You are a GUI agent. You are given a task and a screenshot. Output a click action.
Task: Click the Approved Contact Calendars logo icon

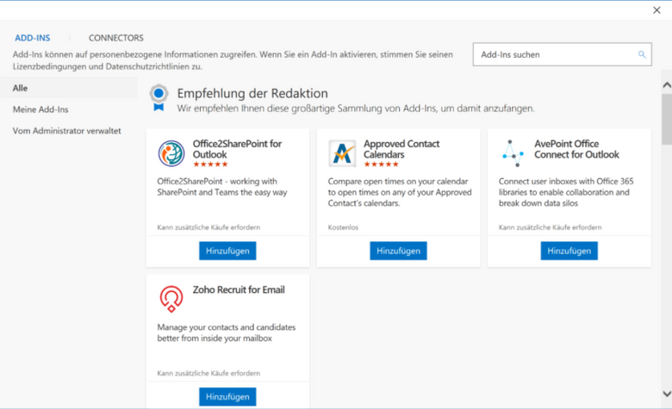click(x=342, y=153)
